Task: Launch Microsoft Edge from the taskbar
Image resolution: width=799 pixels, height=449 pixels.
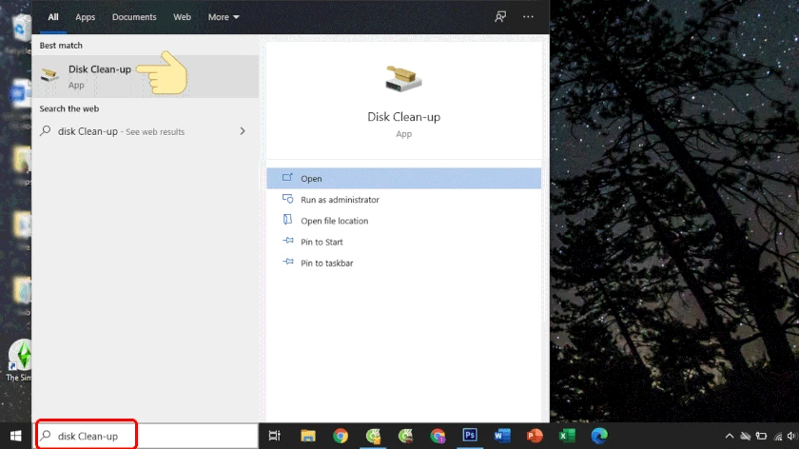Action: coord(599,436)
